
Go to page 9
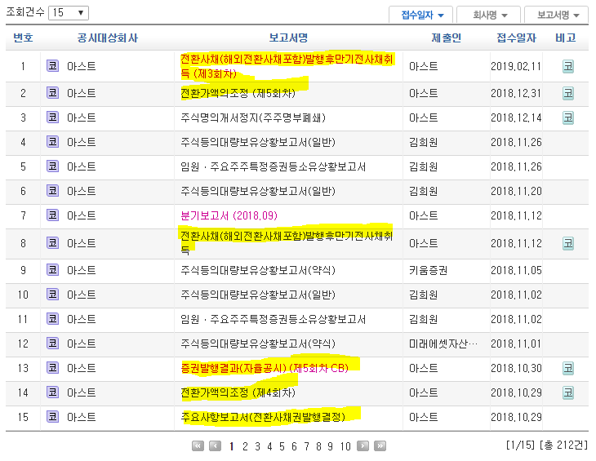[x=331, y=446]
